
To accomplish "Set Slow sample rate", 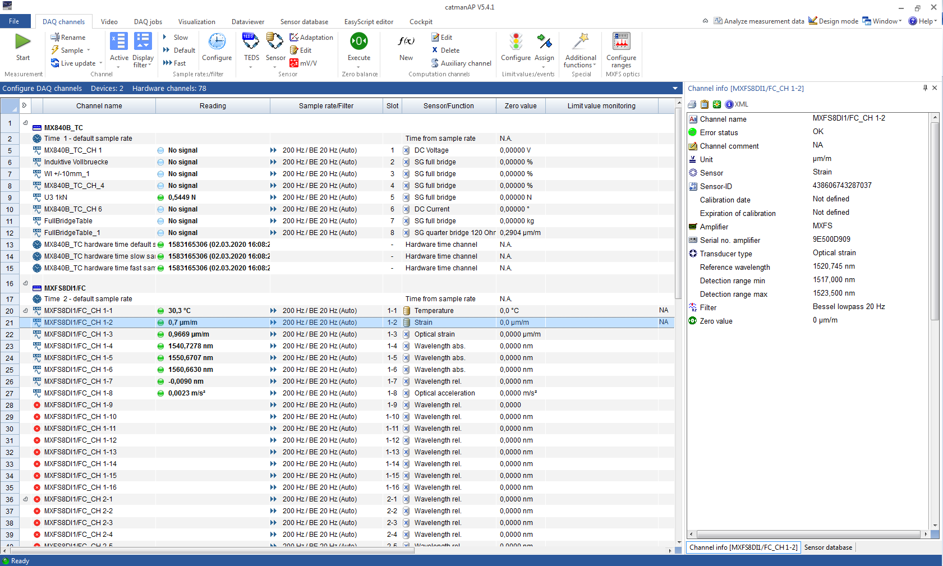I will point(176,38).
